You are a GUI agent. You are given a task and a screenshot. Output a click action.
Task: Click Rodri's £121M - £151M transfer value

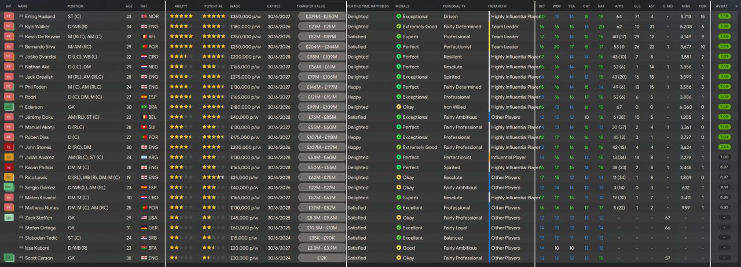(322, 97)
